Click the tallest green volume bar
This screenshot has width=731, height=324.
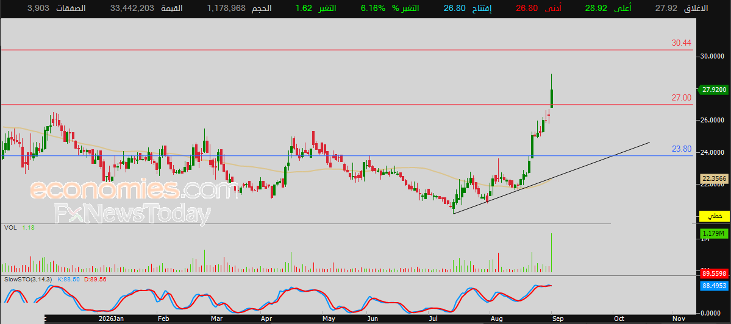click(552, 253)
